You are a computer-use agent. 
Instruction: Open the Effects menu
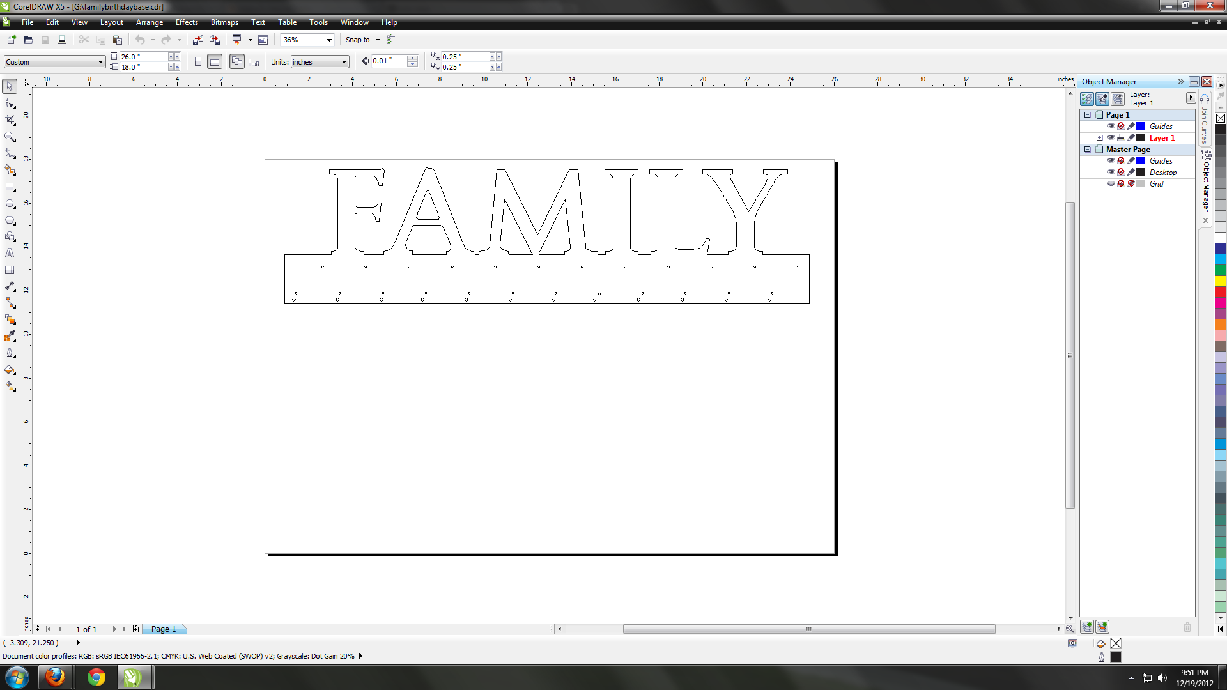pyautogui.click(x=186, y=23)
